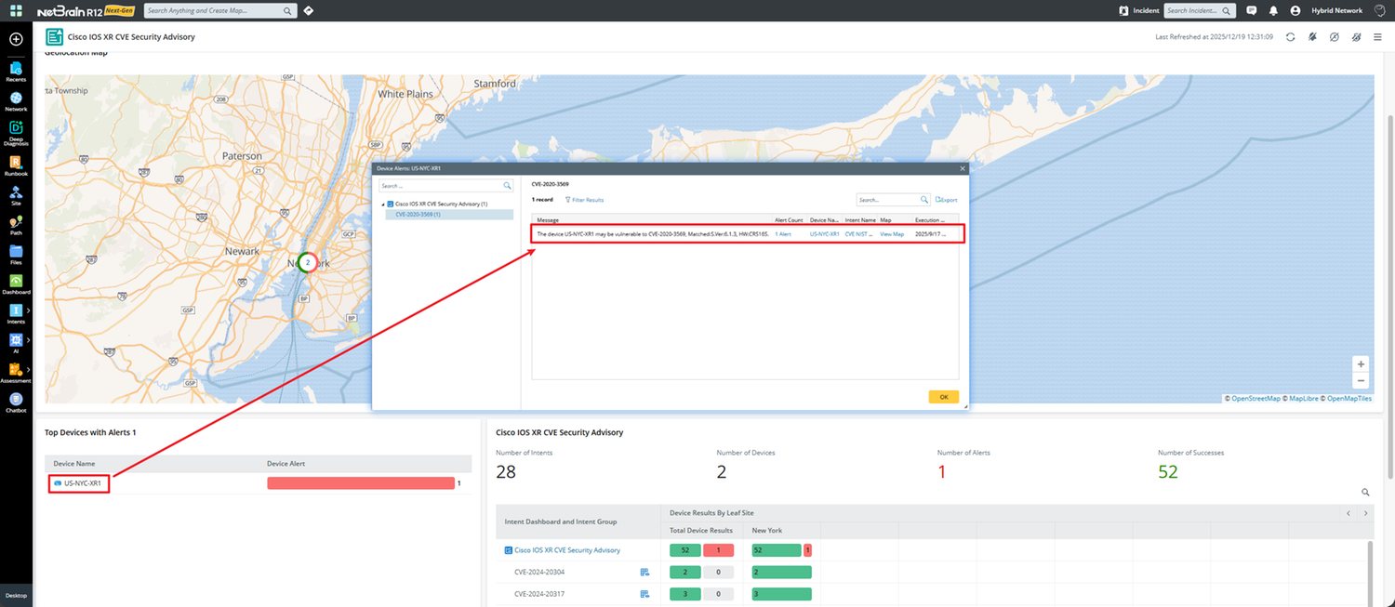Click the View Map link
The height and width of the screenshot is (607, 1395).
(892, 234)
